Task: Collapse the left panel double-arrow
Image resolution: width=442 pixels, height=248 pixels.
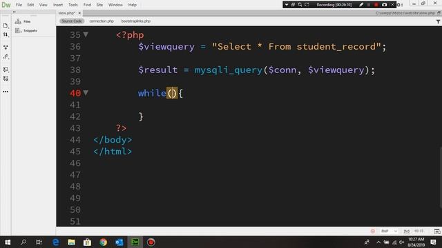Action: pyautogui.click(x=15, y=12)
